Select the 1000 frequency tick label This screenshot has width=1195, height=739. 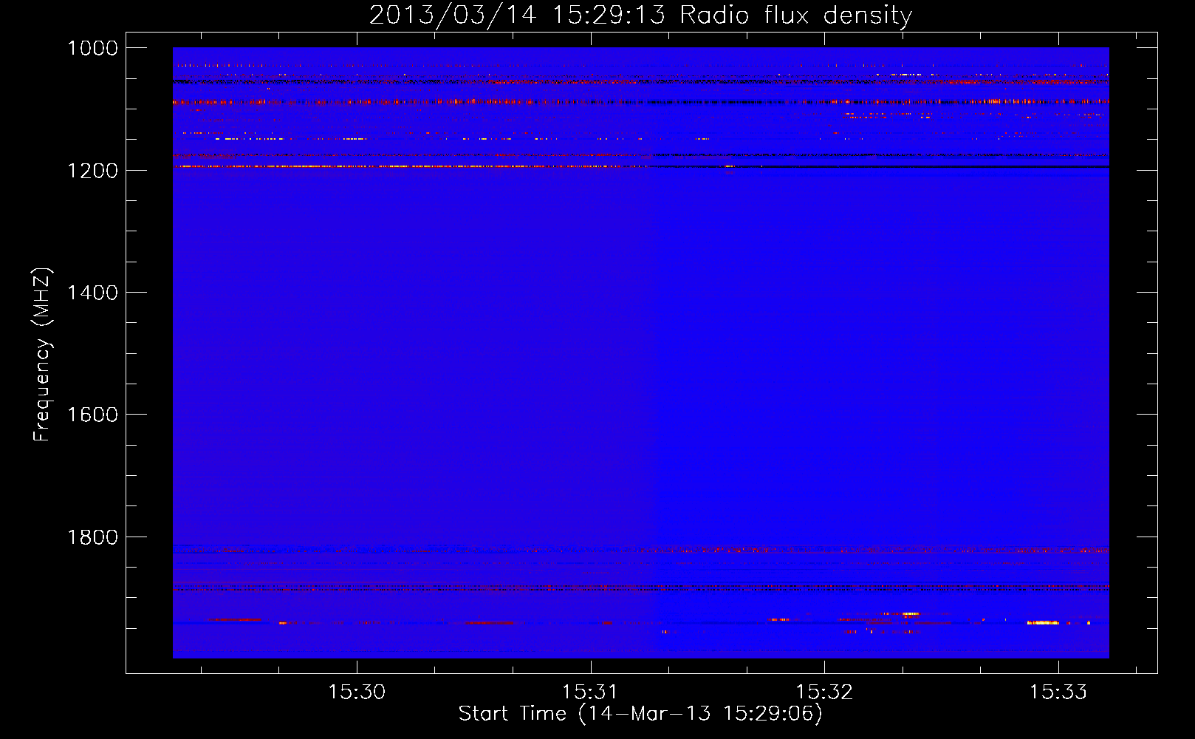(x=93, y=48)
